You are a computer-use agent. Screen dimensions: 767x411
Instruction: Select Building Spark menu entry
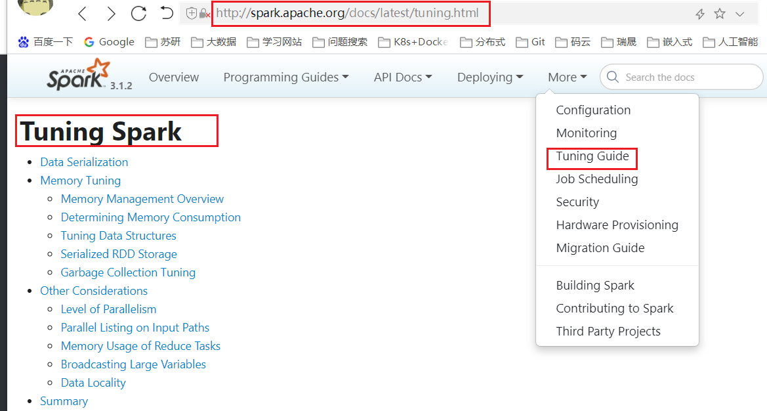pos(595,285)
